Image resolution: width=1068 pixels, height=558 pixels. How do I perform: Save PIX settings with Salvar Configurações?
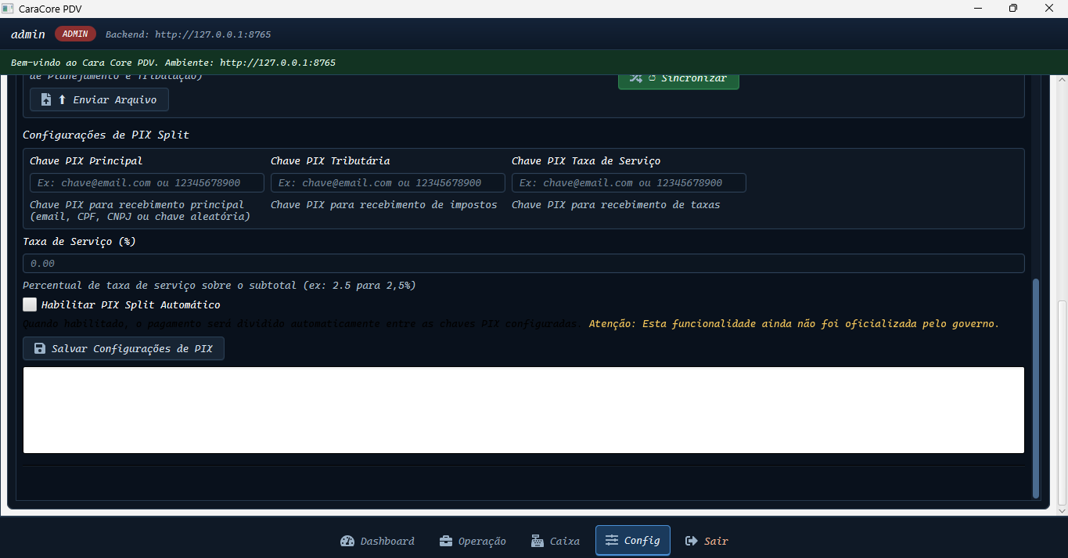[x=124, y=348]
